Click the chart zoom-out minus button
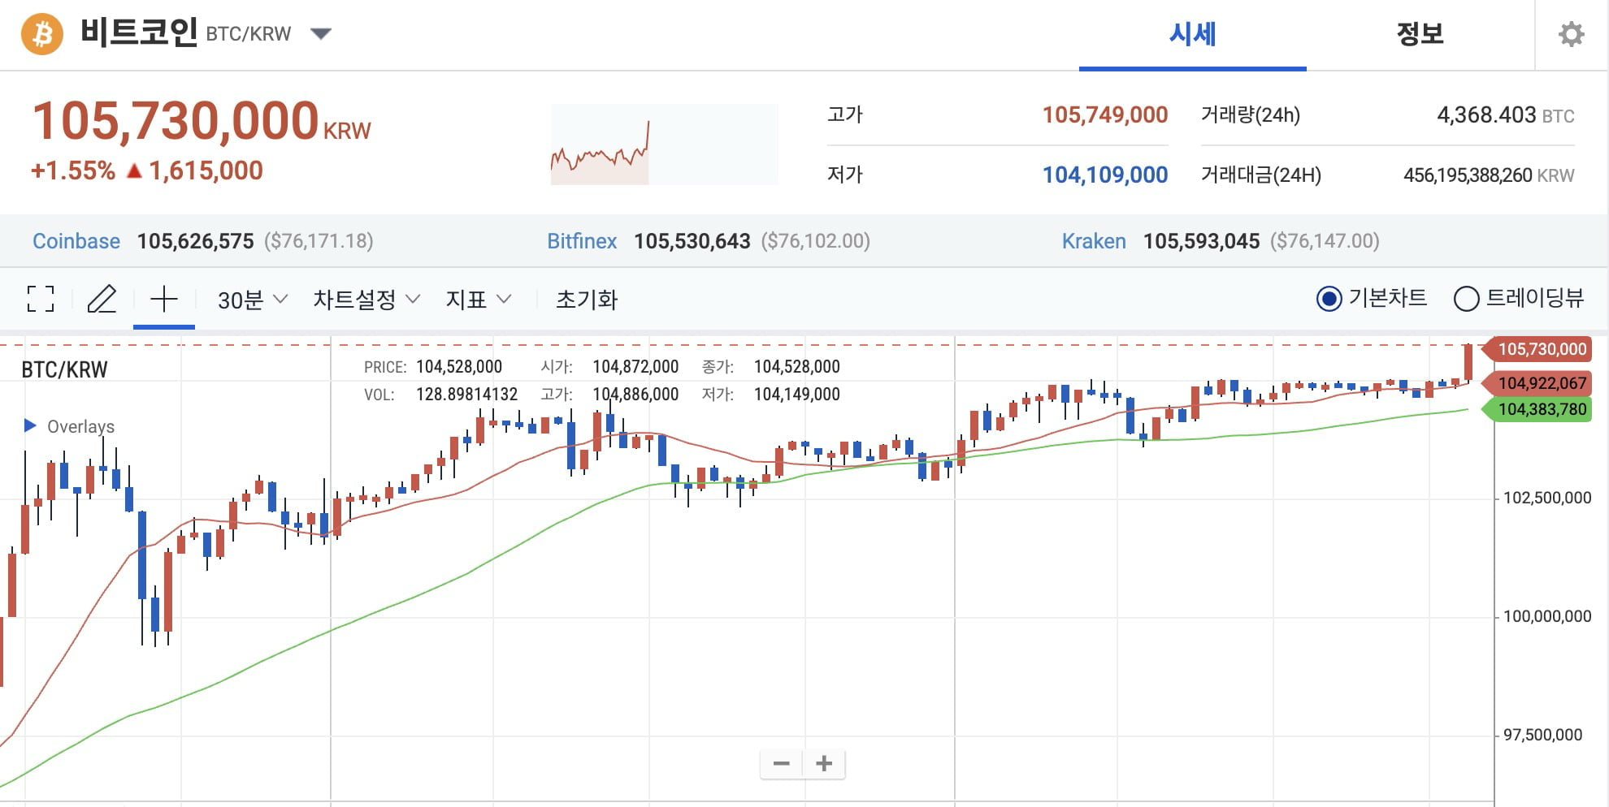Screen dimensions: 1609x807 (781, 763)
